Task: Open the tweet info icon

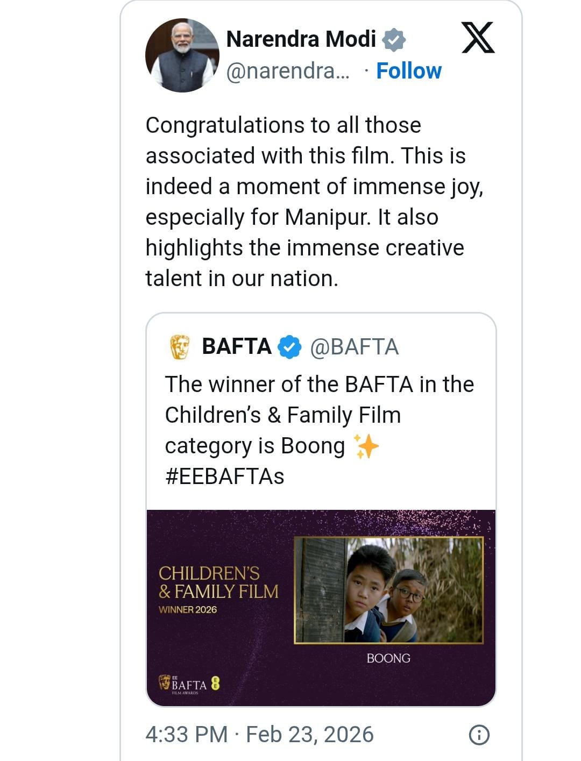Action: tap(479, 735)
